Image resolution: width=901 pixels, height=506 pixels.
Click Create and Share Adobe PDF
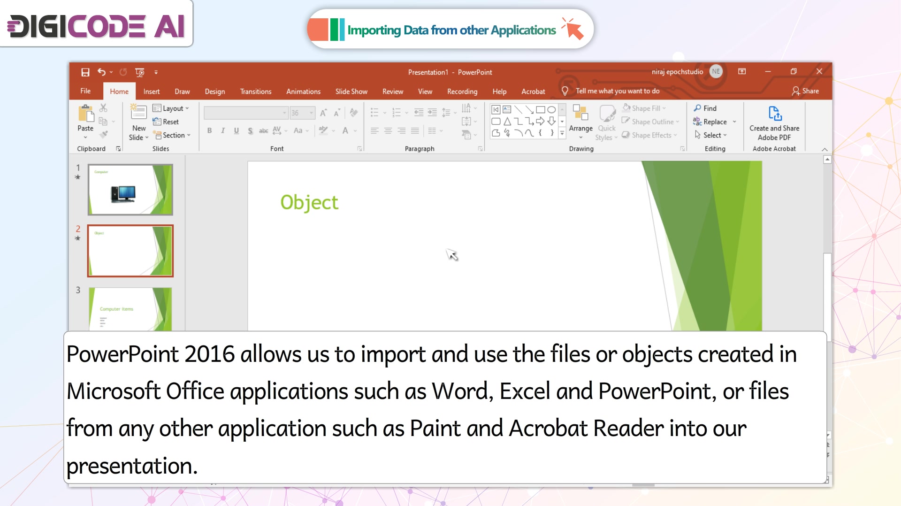pos(774,123)
